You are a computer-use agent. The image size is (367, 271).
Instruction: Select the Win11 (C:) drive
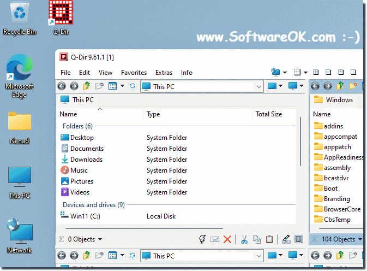click(x=80, y=216)
